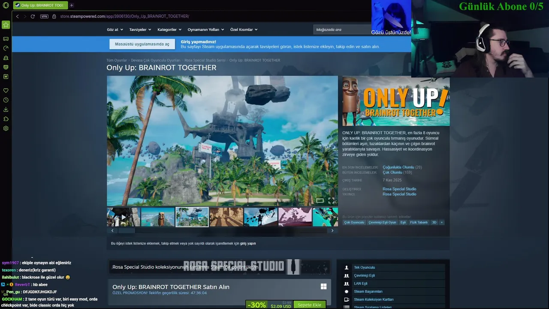This screenshot has height=309, width=549.
Task: Reload the Steam store page
Action: (x=33, y=16)
